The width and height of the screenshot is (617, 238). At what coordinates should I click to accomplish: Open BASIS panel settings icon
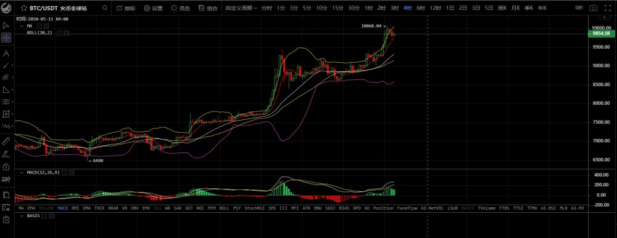click(44, 216)
